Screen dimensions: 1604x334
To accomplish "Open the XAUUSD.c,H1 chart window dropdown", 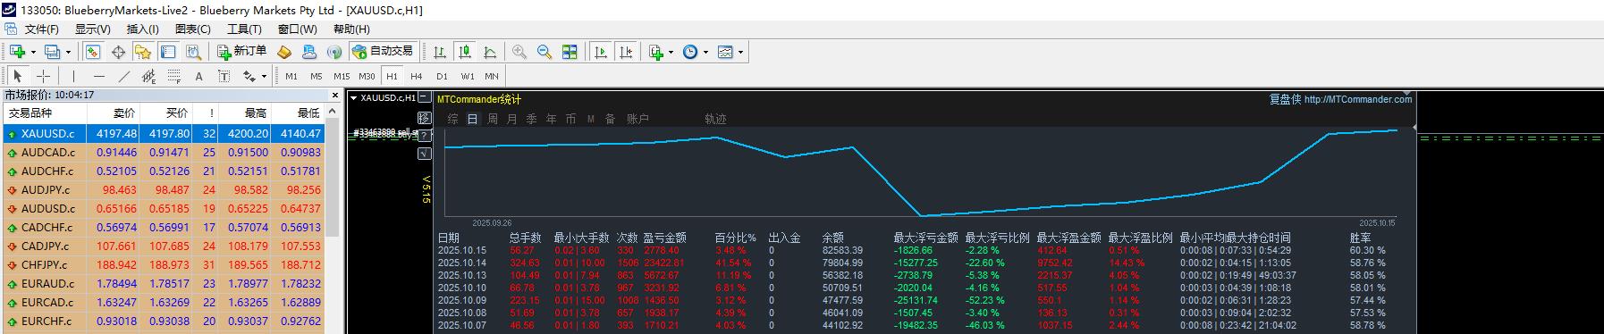I will click(x=353, y=98).
